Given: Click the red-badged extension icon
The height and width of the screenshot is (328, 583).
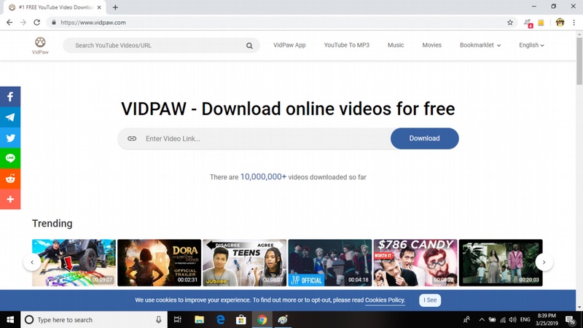Looking at the screenshot, I should pos(528,23).
